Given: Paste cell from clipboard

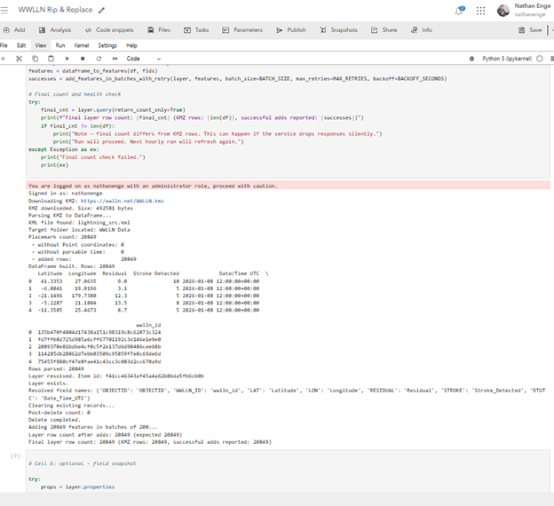Looking at the screenshot, I should 51,59.
